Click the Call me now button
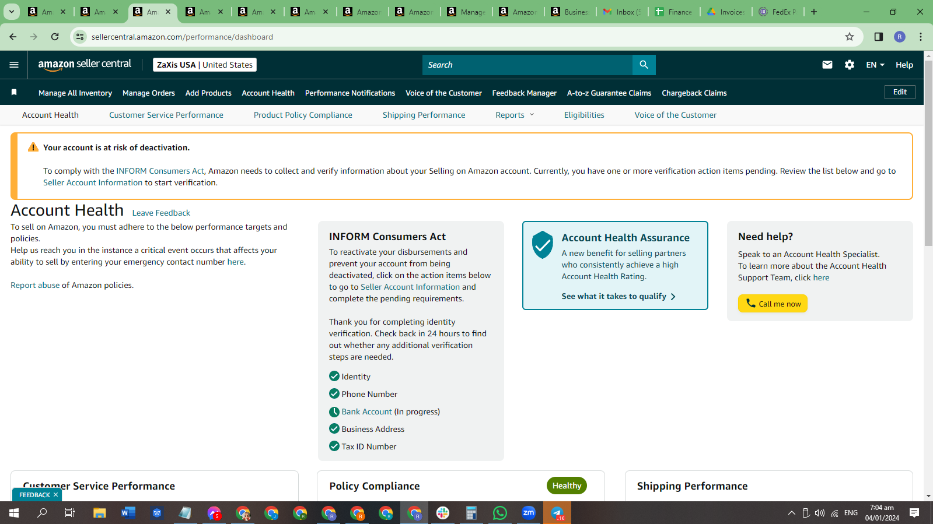This screenshot has width=933, height=524. coord(773,304)
